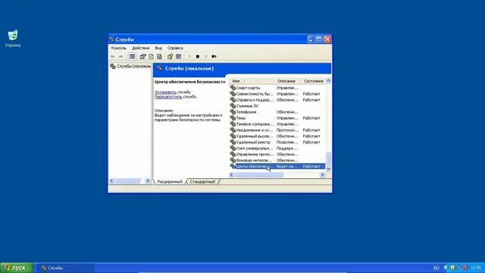The image size is (485, 273).
Task: Click the Back arrow in Services toolbar
Action: pos(113,56)
